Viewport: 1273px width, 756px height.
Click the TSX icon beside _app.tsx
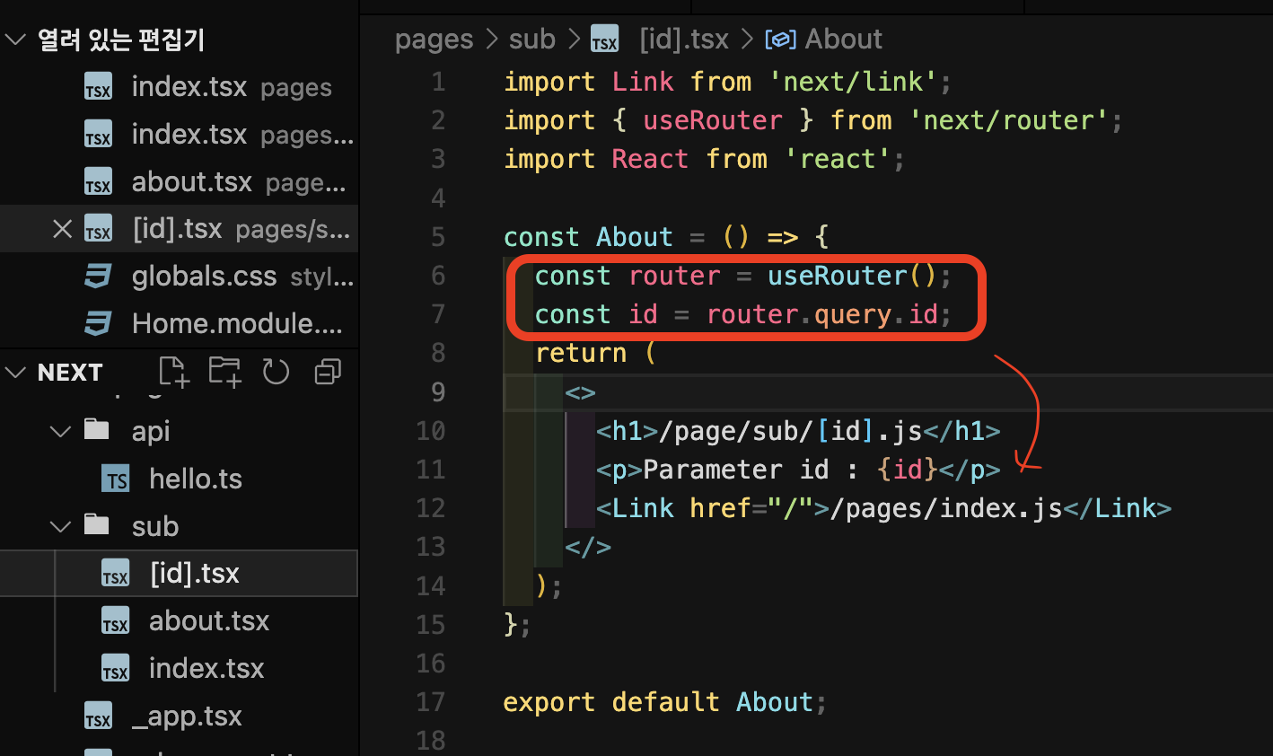pos(98,716)
